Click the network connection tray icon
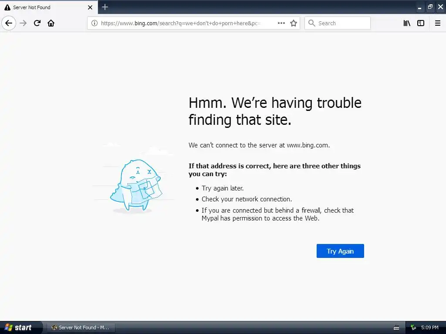 tap(413, 327)
